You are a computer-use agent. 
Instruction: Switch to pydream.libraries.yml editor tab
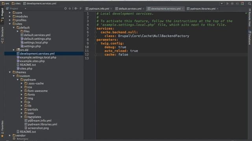(x=203, y=9)
